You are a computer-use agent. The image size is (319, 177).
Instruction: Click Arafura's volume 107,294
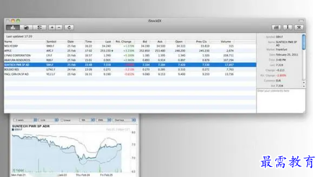[x=228, y=60]
